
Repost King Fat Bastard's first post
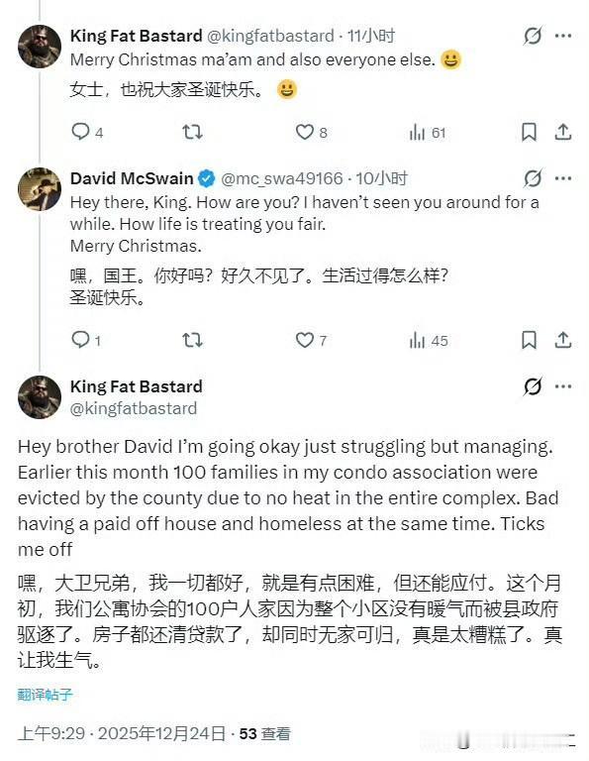coord(192,132)
